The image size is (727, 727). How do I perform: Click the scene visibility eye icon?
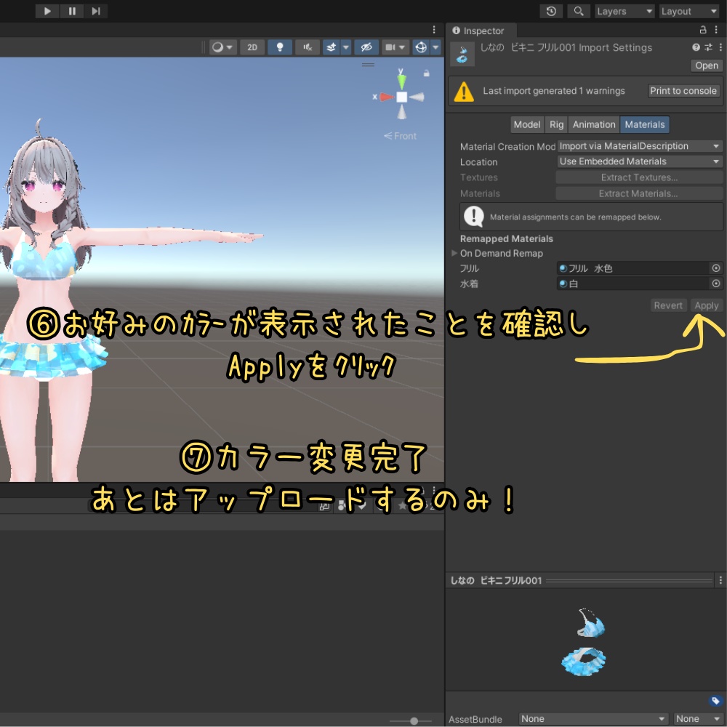click(x=366, y=47)
